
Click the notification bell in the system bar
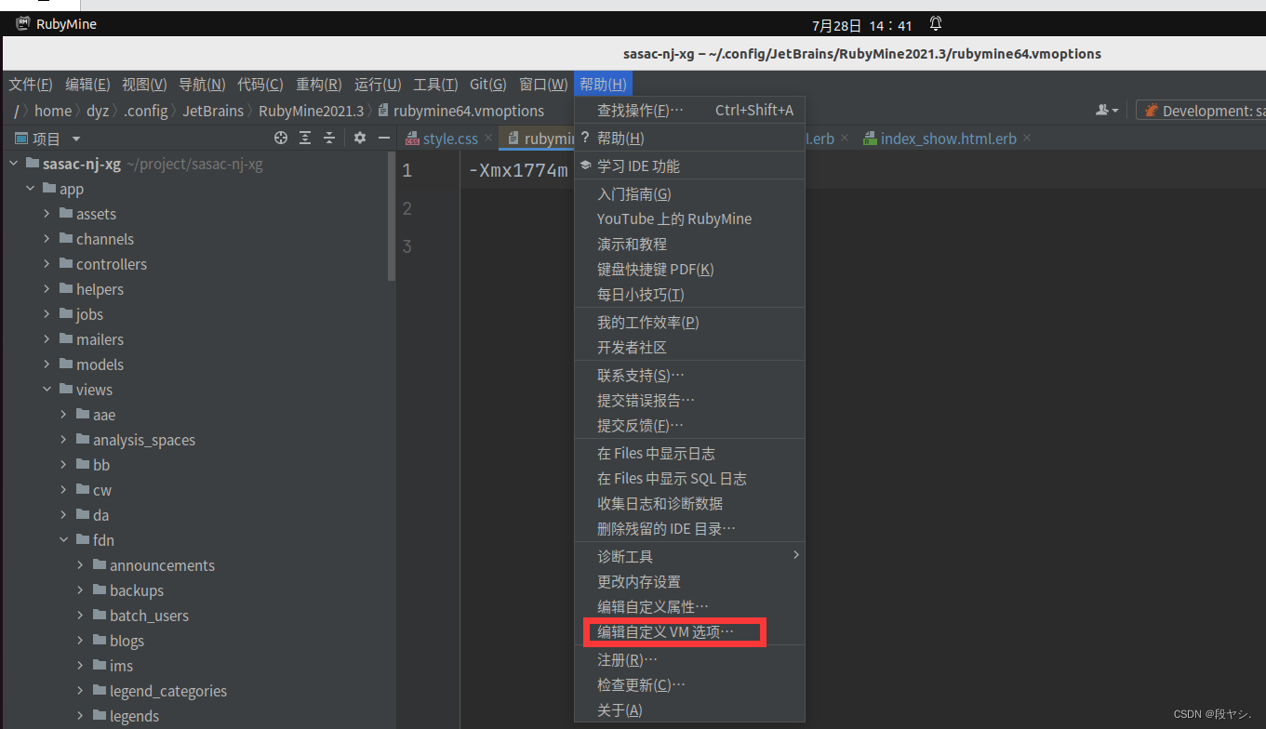click(x=935, y=23)
